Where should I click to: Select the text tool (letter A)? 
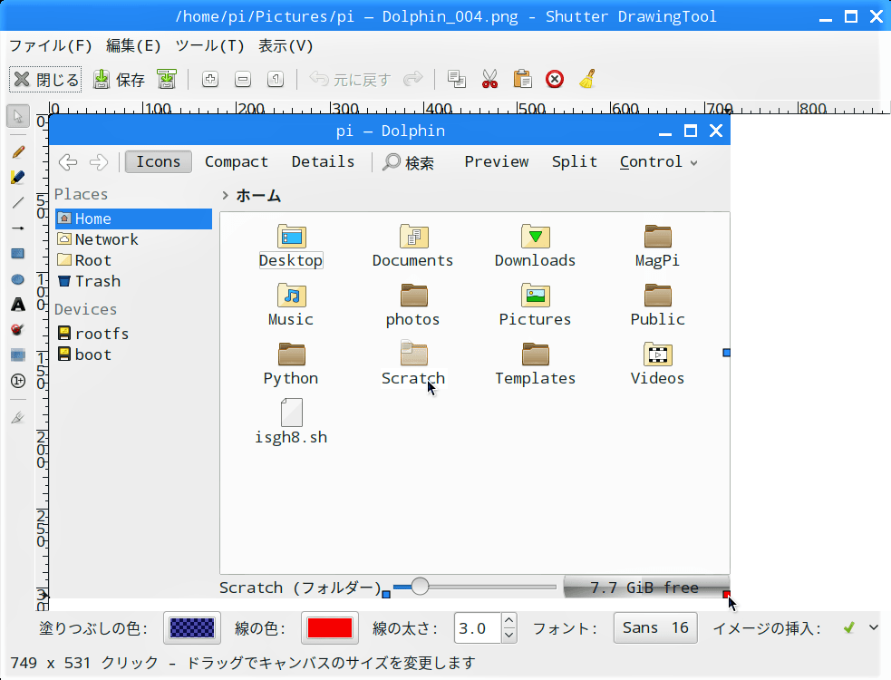[18, 305]
